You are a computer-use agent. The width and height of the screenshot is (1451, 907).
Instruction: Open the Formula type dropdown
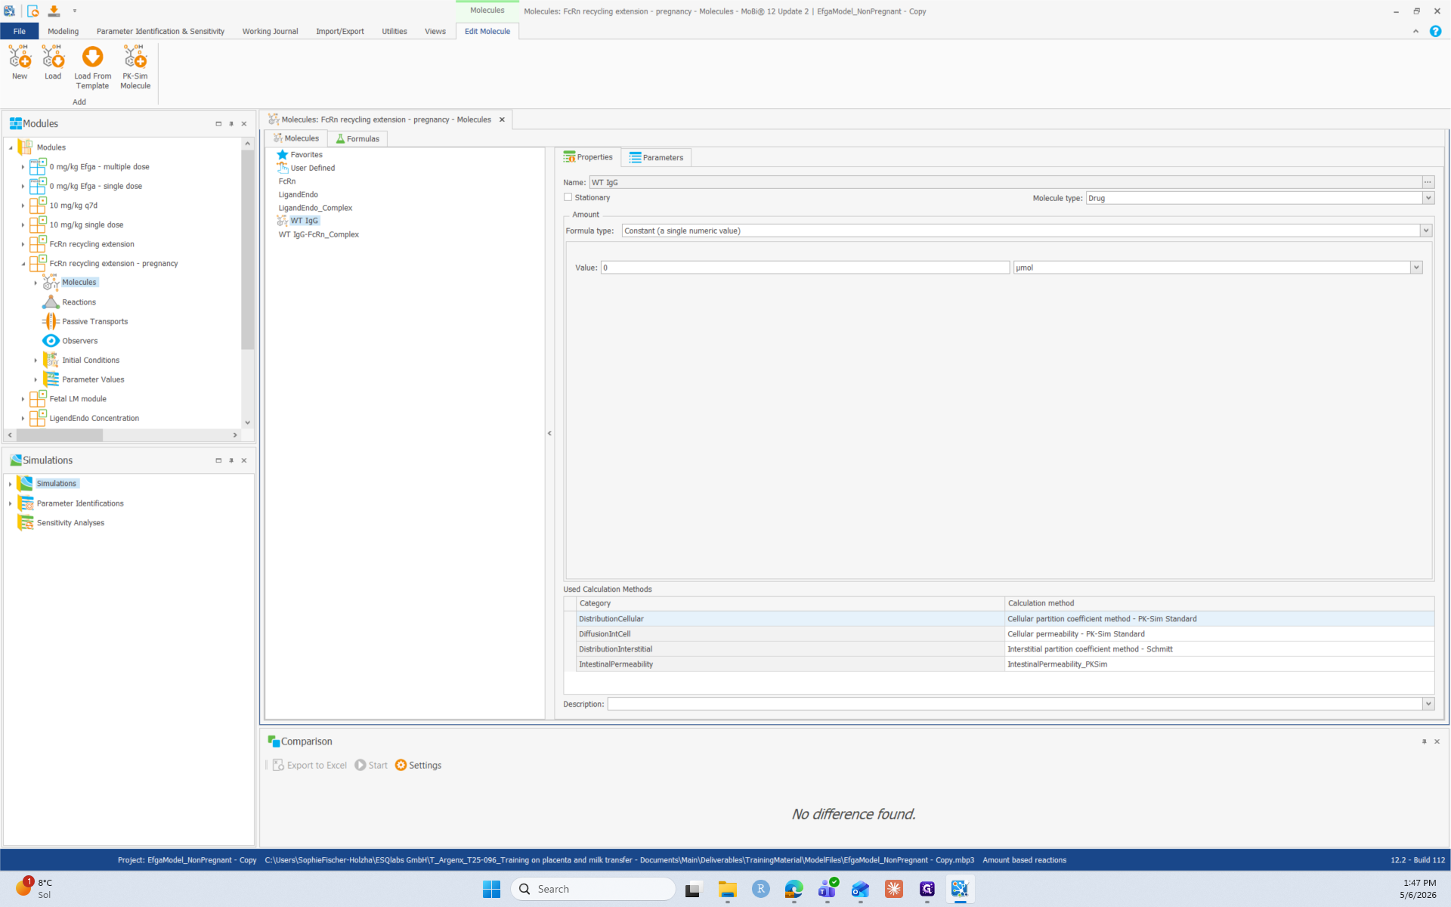(x=1425, y=231)
